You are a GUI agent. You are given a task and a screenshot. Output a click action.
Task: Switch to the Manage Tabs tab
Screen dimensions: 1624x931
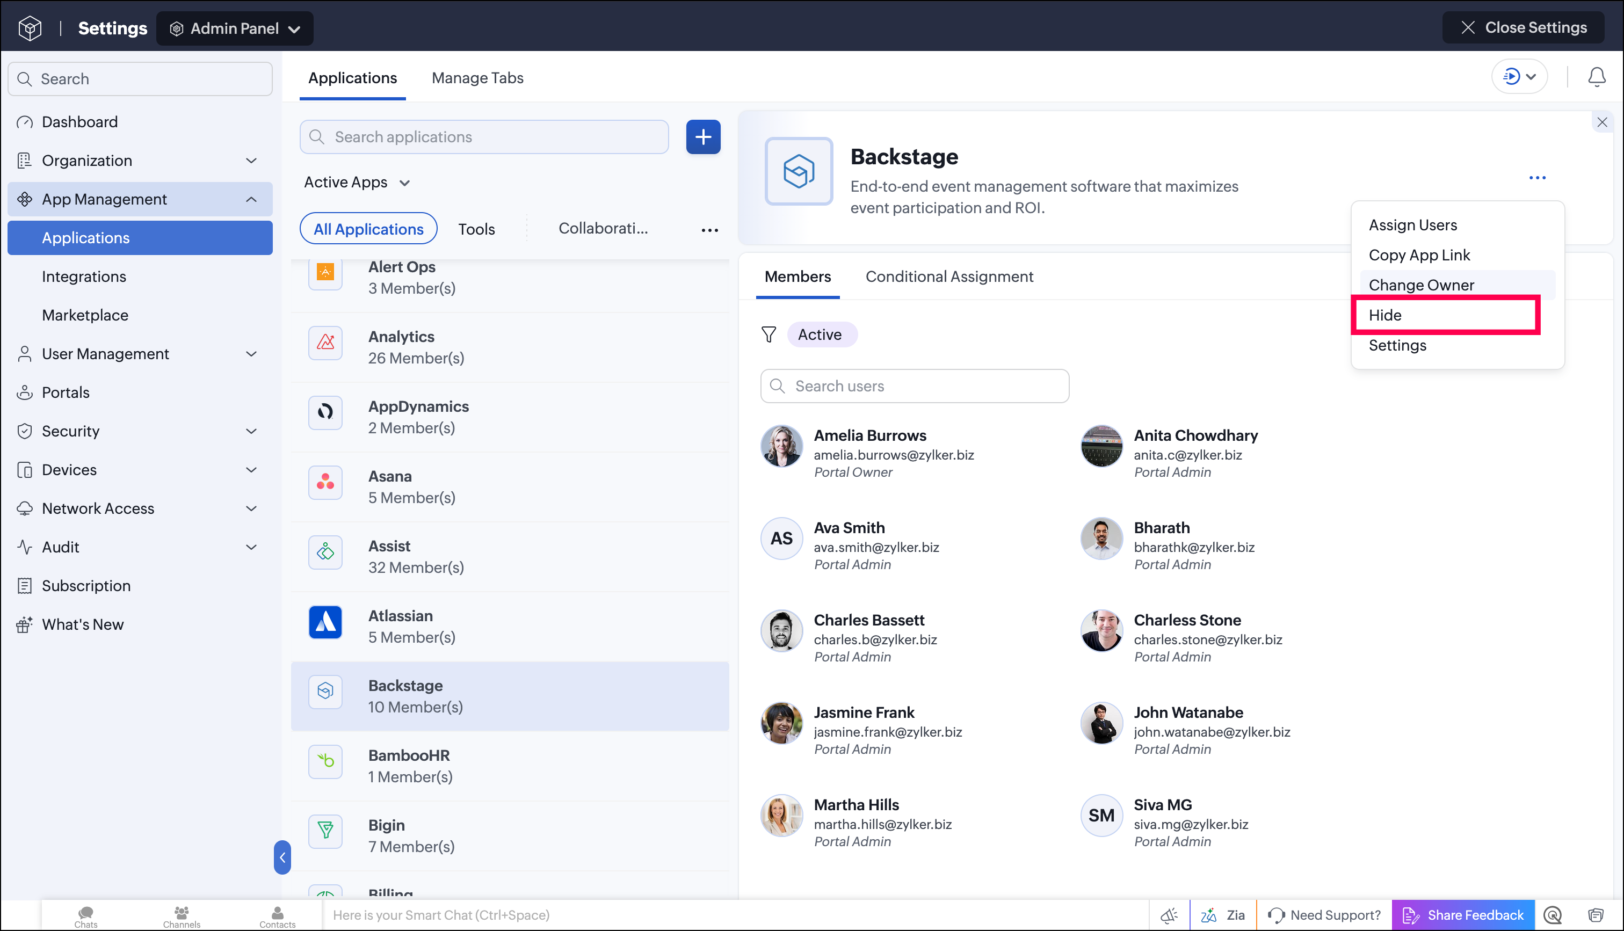coord(477,77)
